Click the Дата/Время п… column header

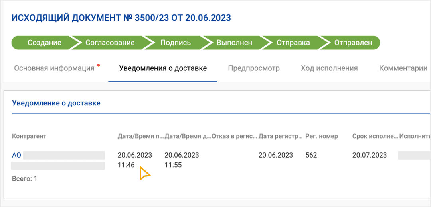pyautogui.click(x=140, y=136)
